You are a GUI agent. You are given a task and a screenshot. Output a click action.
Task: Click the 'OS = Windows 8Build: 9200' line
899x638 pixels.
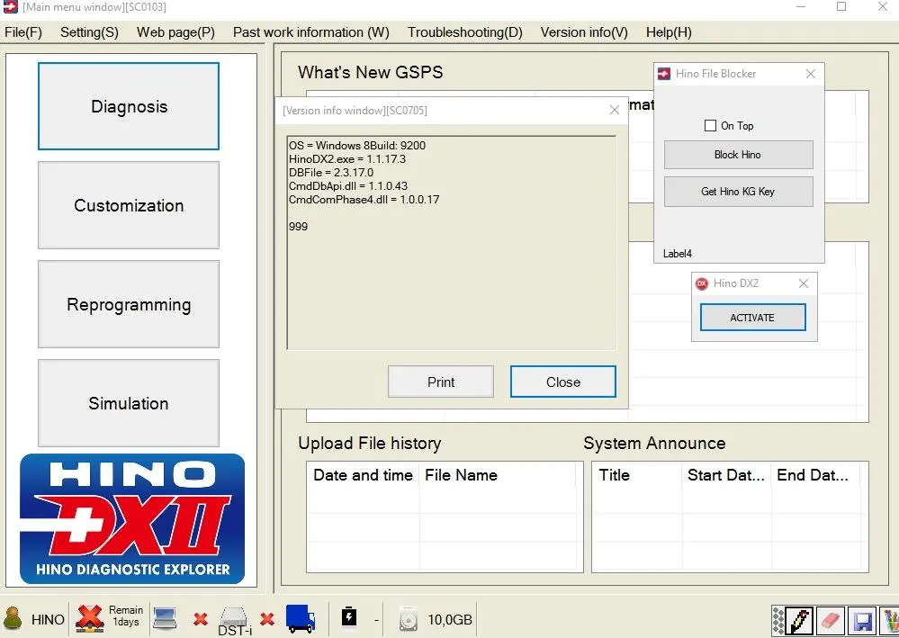click(x=357, y=146)
